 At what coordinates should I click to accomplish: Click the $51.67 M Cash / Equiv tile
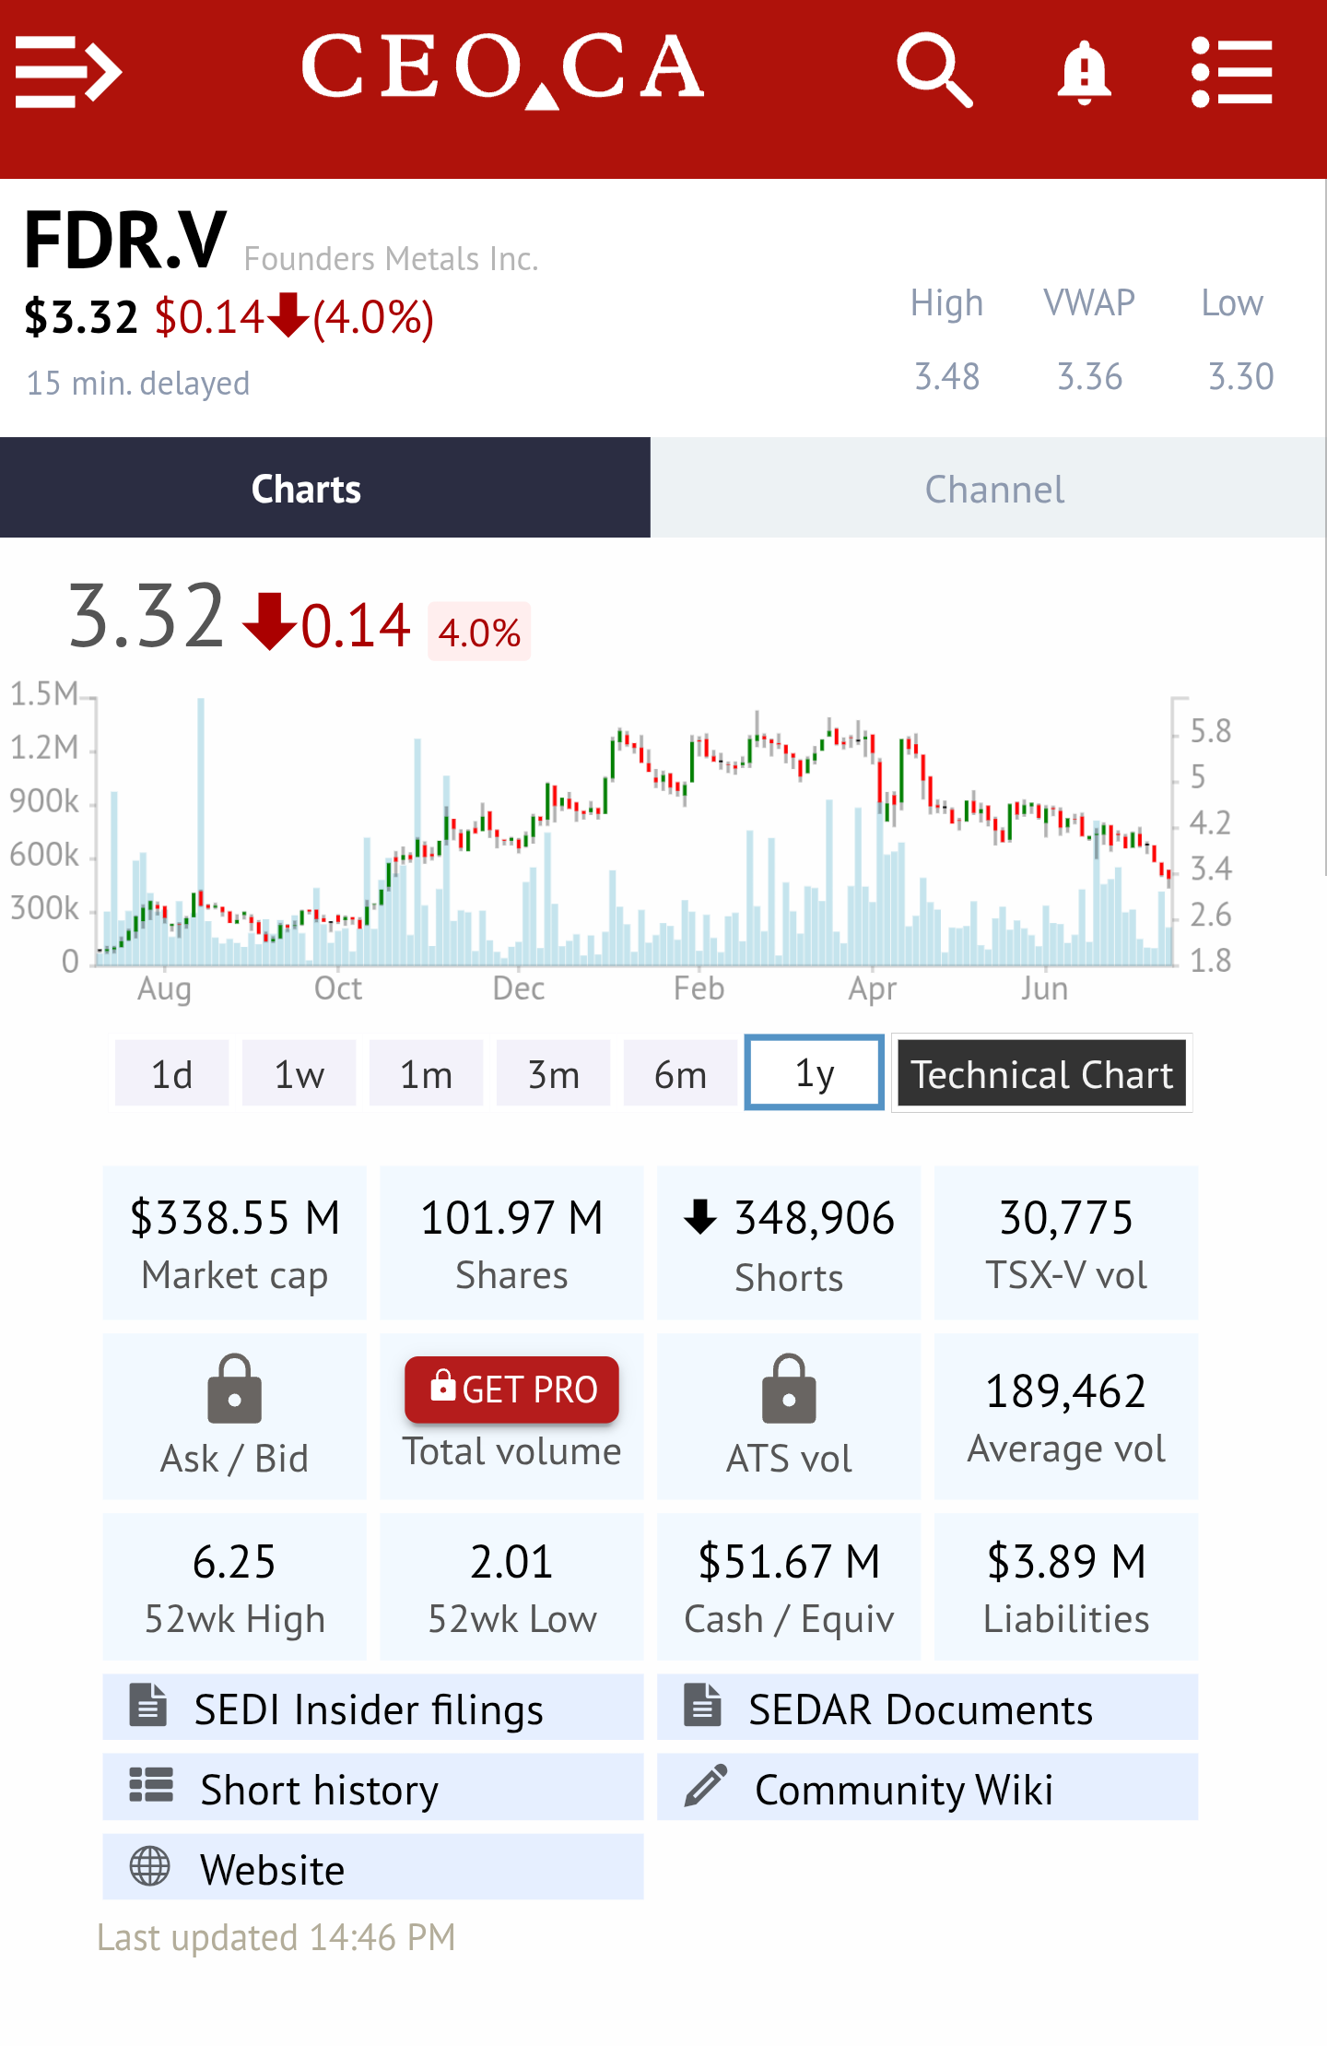pyautogui.click(x=789, y=1587)
